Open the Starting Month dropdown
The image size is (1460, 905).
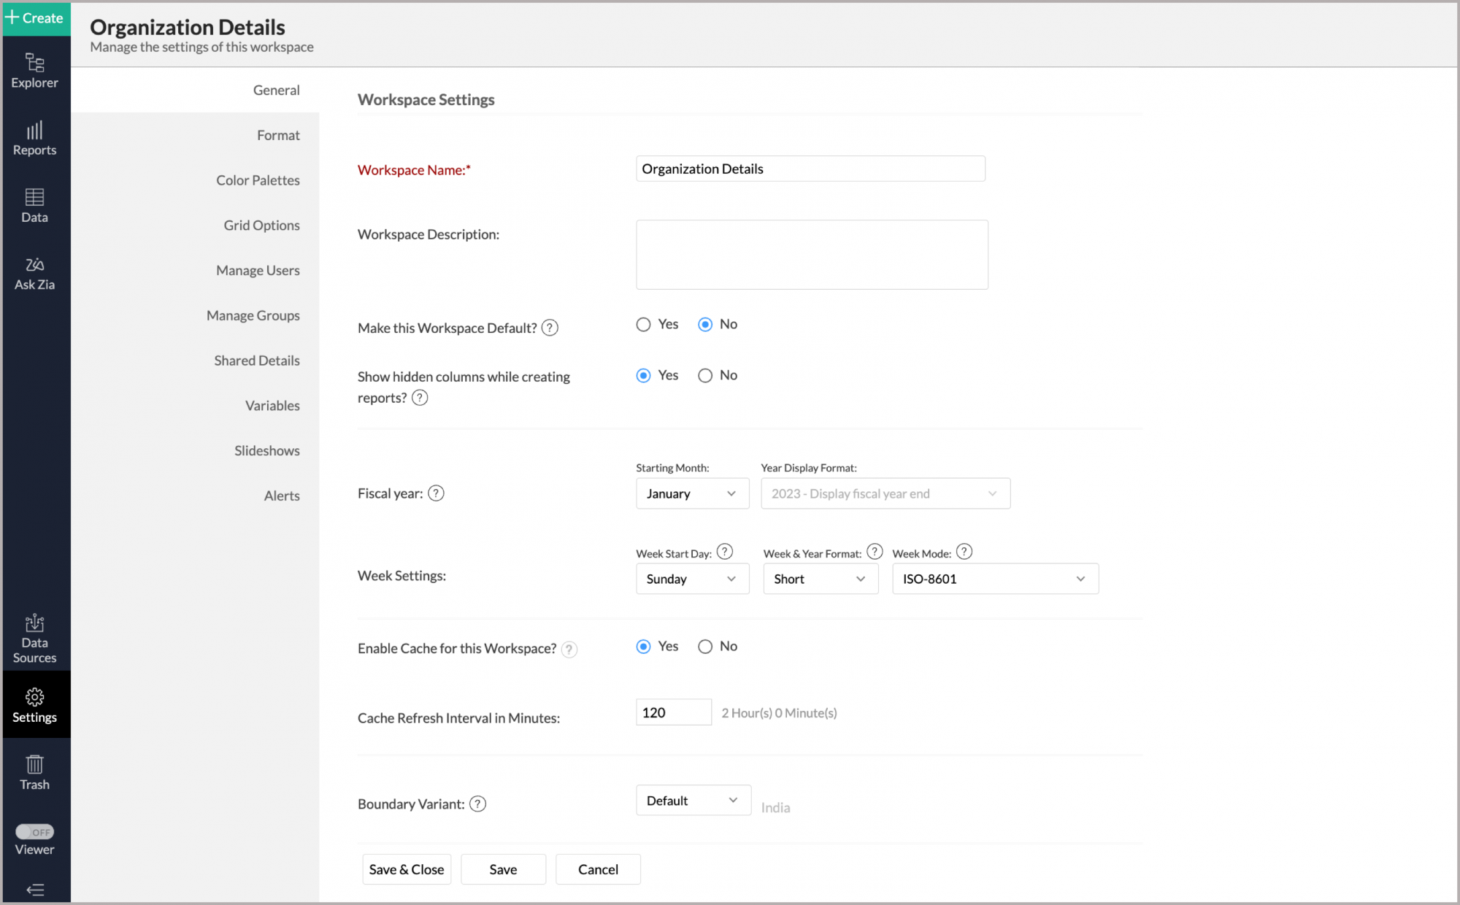691,493
